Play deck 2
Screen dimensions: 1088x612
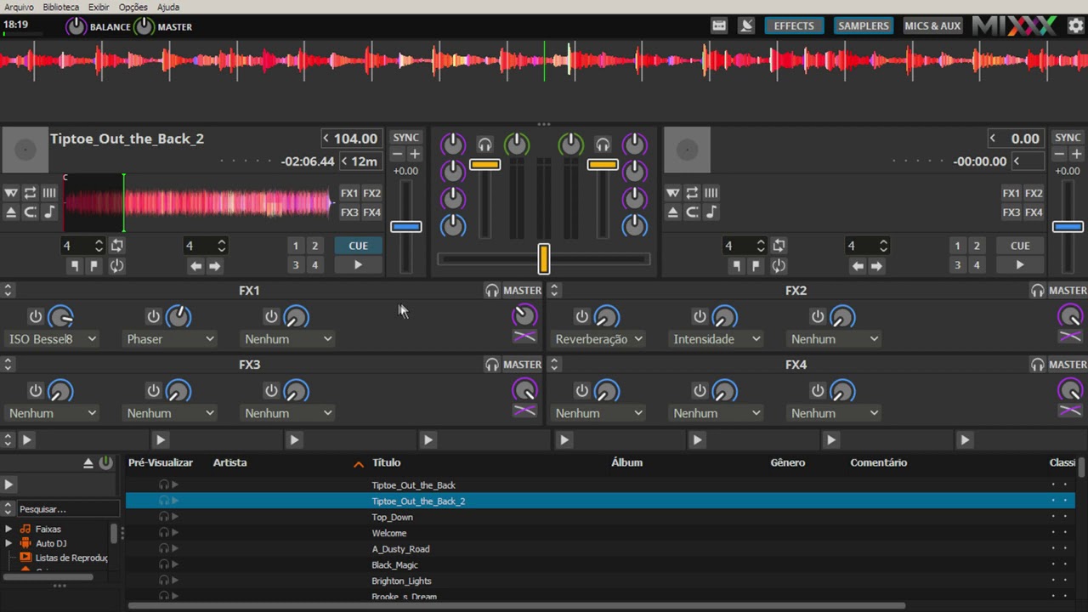[x=1020, y=265]
